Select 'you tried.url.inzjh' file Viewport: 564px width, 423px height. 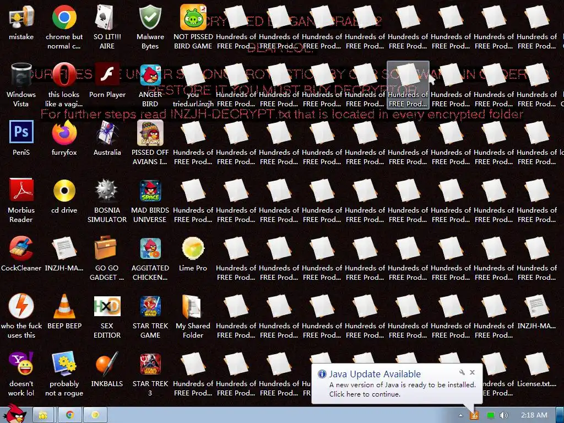pyautogui.click(x=193, y=75)
